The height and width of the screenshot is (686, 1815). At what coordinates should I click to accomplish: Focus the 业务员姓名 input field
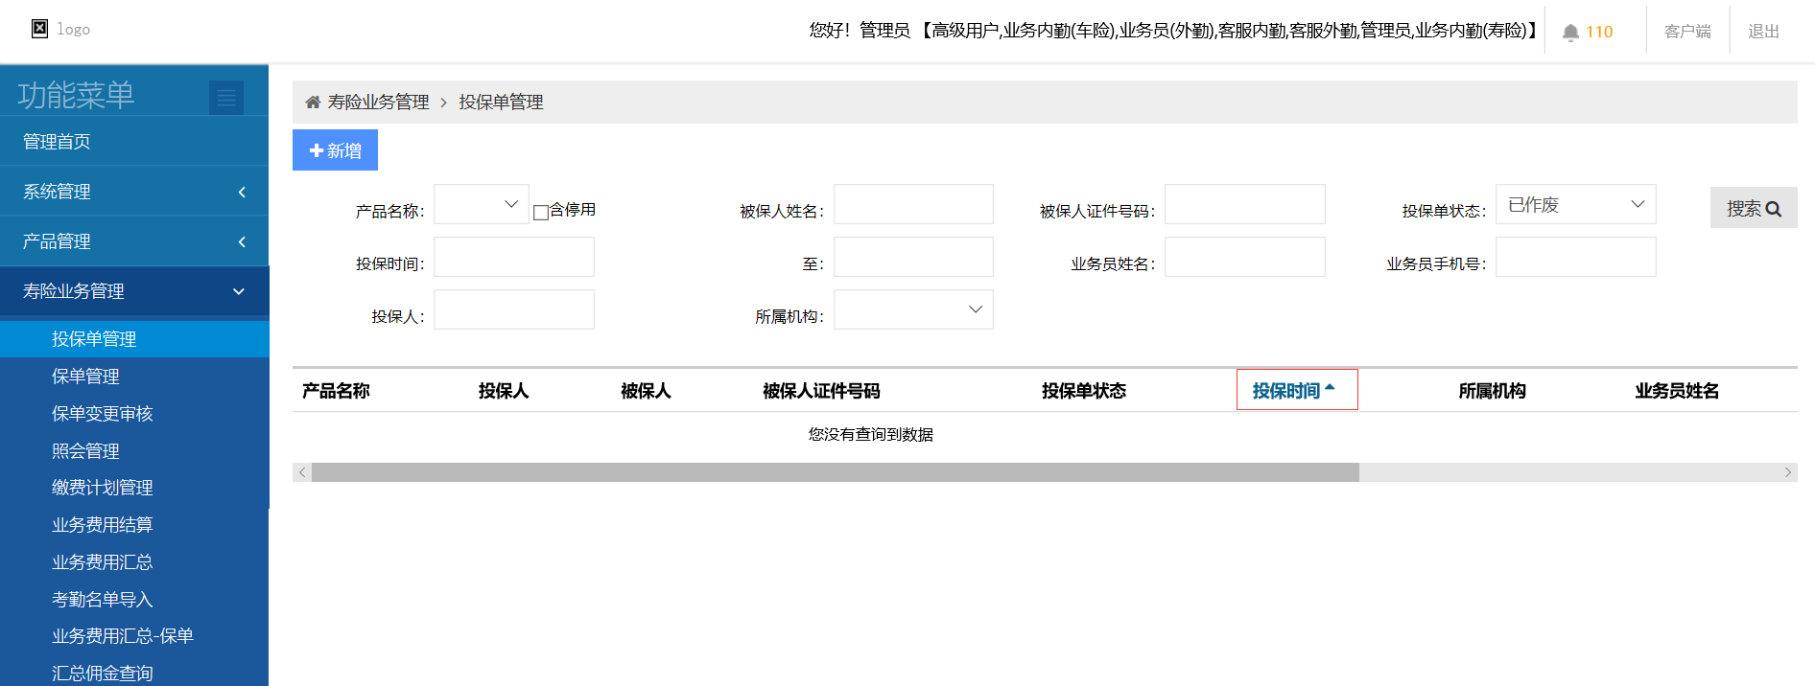(x=1245, y=257)
